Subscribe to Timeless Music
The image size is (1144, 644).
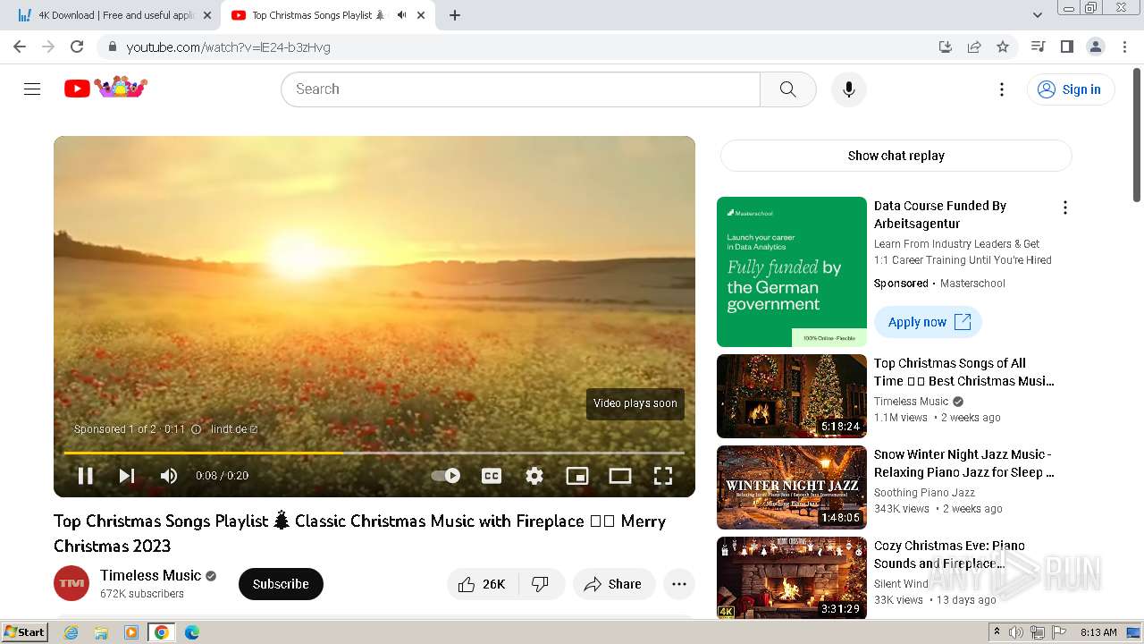coord(281,584)
